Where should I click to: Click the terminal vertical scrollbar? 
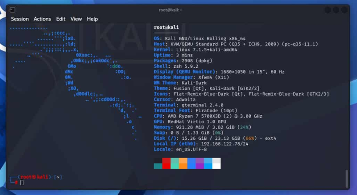(347, 179)
